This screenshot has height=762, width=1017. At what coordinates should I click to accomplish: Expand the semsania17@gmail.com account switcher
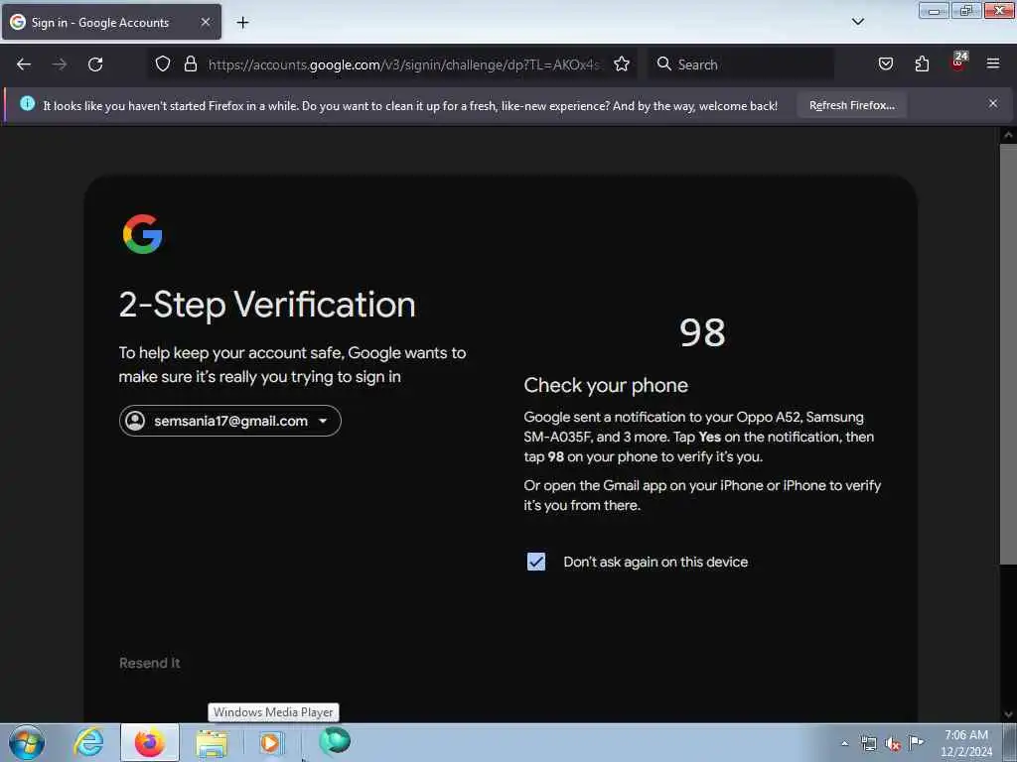229,421
